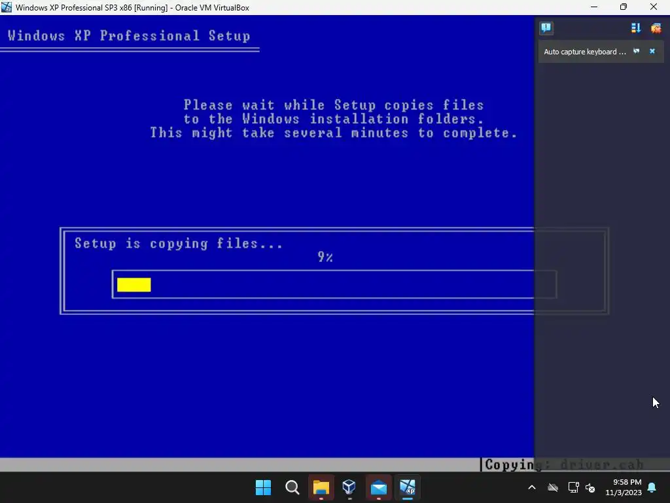The height and width of the screenshot is (503, 670).
Task: Minimize the VirtualBox VM window
Action: tap(594, 7)
